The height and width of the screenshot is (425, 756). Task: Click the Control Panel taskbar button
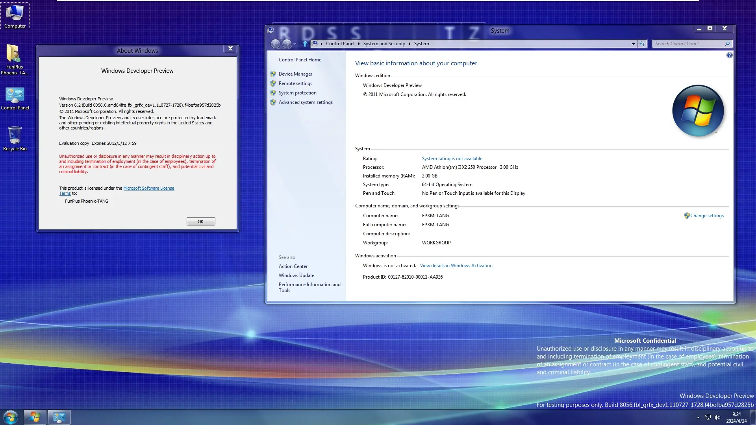tap(59, 417)
